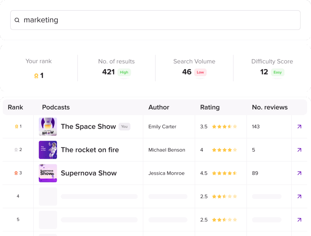Click the Rating column header
Screen dimensions: 311x236
(210, 107)
